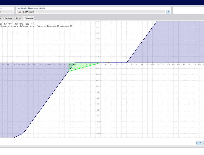
Task: Select the Diagrama tab
Action: click(29, 18)
